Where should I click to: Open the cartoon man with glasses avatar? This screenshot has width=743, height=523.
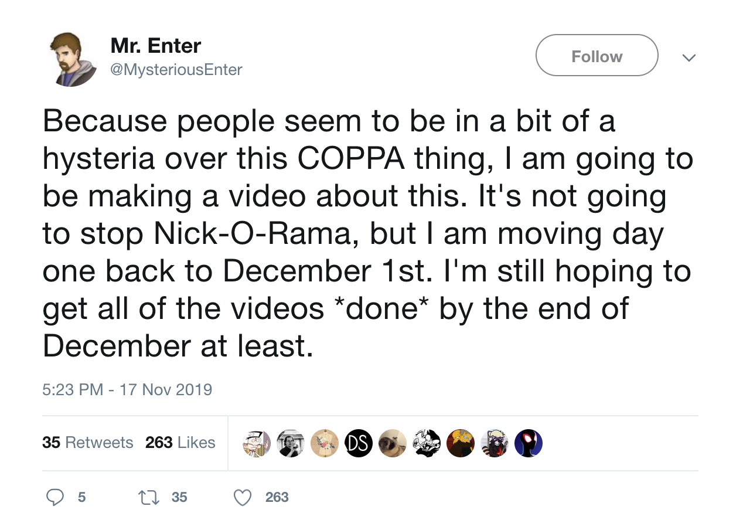tap(257, 443)
